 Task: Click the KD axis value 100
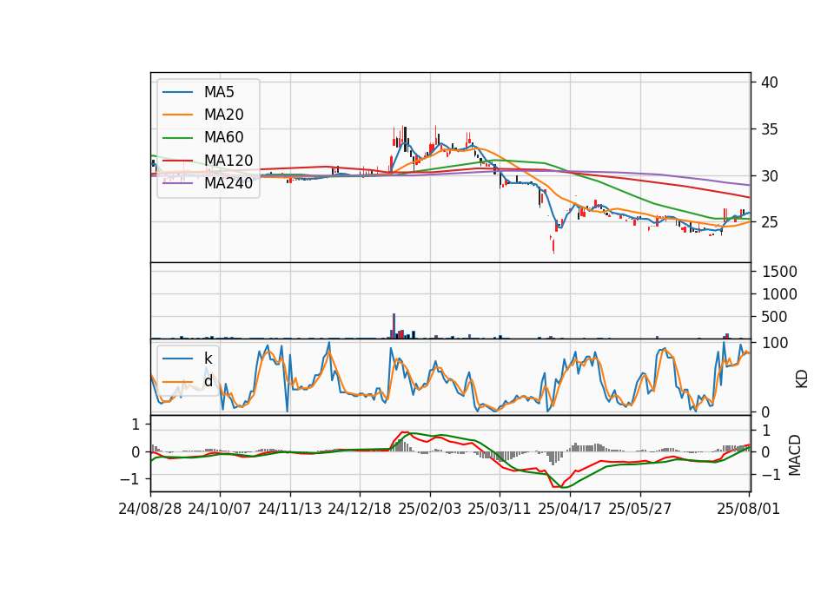tap(775, 343)
